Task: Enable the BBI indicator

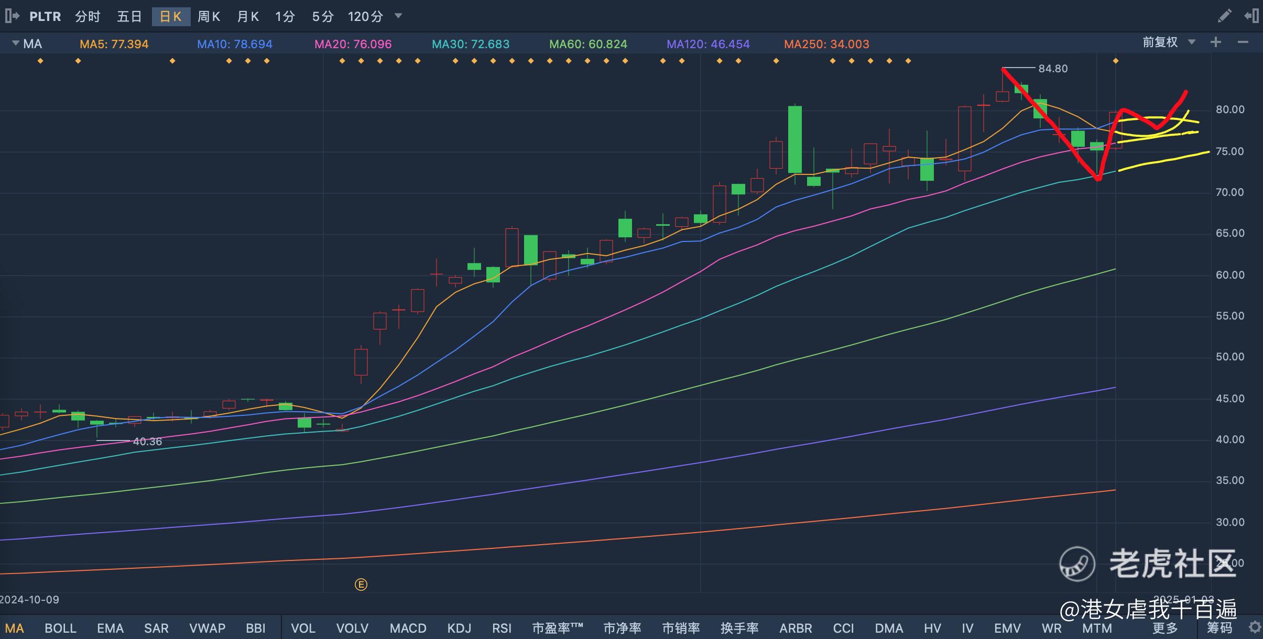Action: pos(256,628)
